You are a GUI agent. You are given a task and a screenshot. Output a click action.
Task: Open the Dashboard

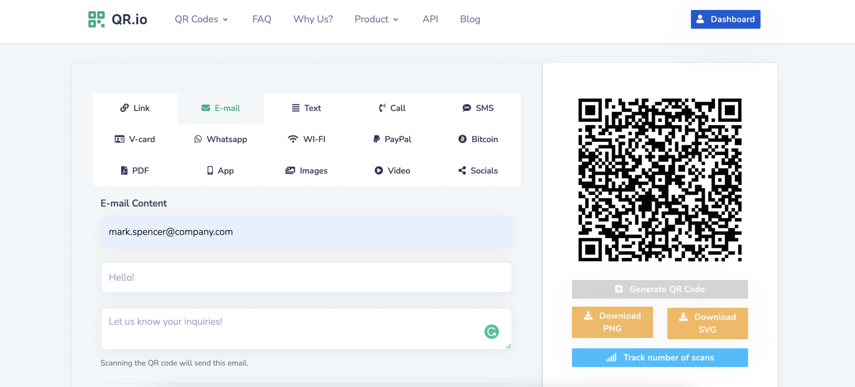point(725,19)
